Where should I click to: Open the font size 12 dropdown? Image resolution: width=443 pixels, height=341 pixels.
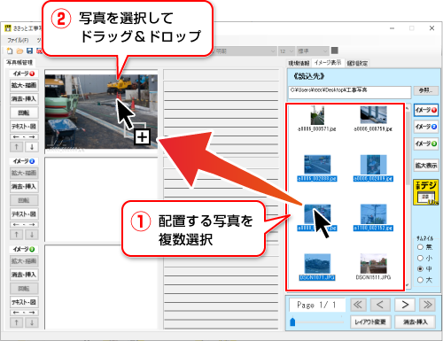286,51
